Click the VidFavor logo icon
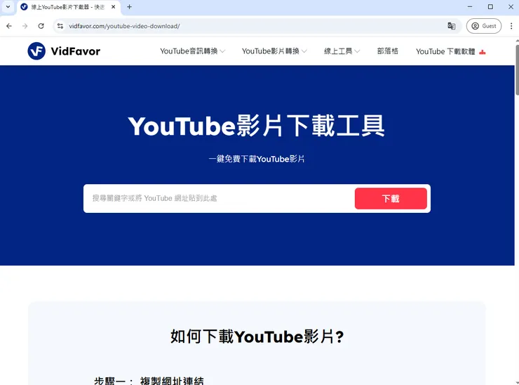The width and height of the screenshot is (519, 385). (36, 51)
